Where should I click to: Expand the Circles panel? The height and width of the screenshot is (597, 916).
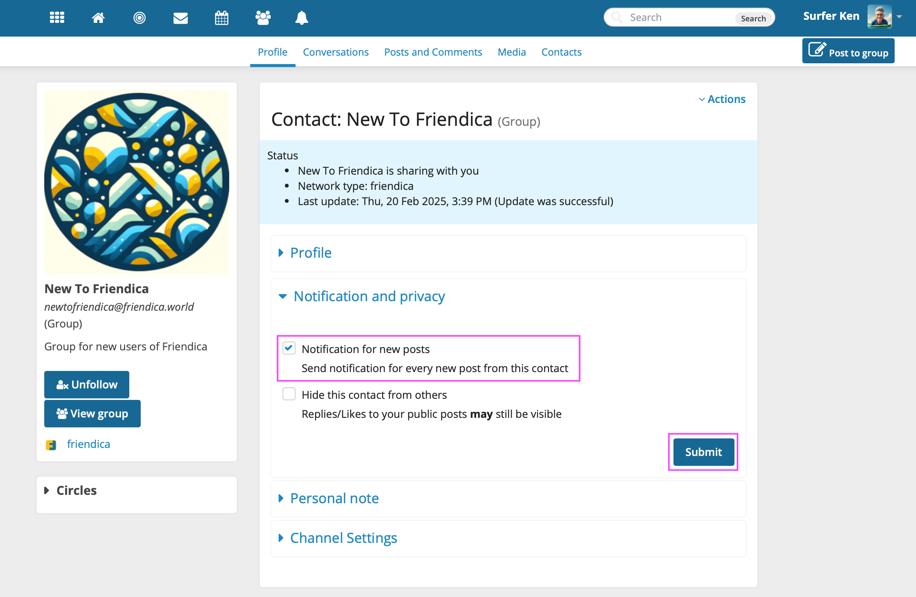tap(71, 491)
